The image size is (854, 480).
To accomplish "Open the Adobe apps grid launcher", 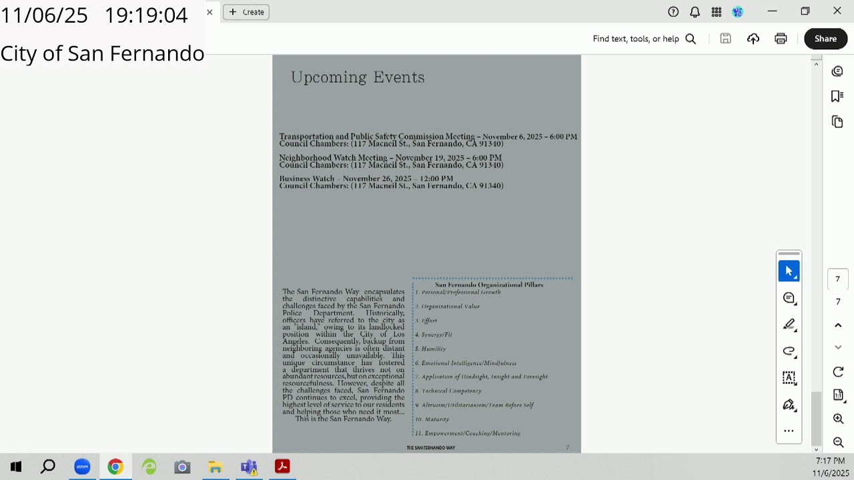I will [716, 12].
